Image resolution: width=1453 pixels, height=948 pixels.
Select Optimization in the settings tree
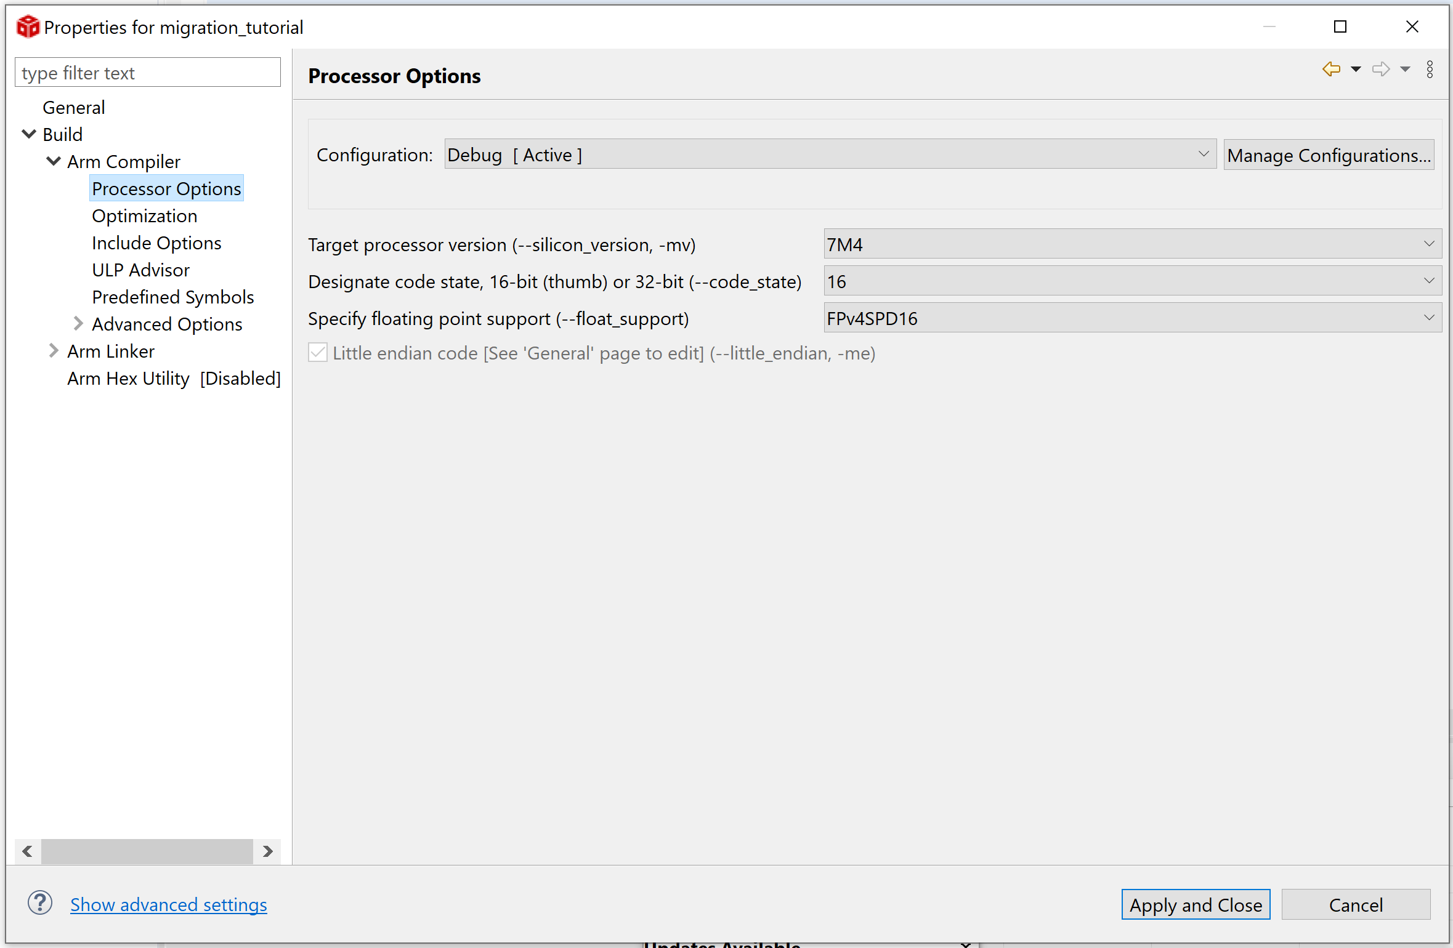point(145,216)
